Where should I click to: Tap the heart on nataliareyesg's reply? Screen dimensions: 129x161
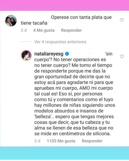pos(122,56)
